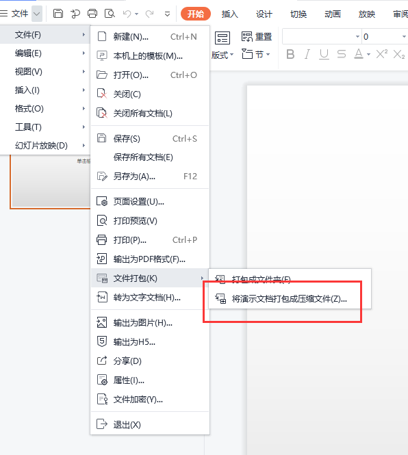The image size is (408, 455).
Task: Click the Redo arrow icon
Action: point(149,14)
